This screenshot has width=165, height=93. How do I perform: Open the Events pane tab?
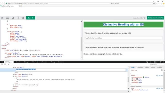(153, 67)
